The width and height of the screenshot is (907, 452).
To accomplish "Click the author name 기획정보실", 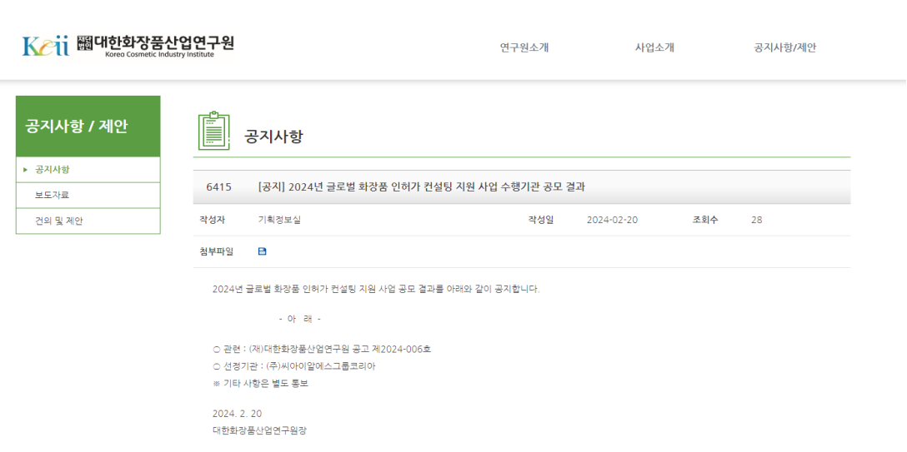I will click(x=279, y=221).
